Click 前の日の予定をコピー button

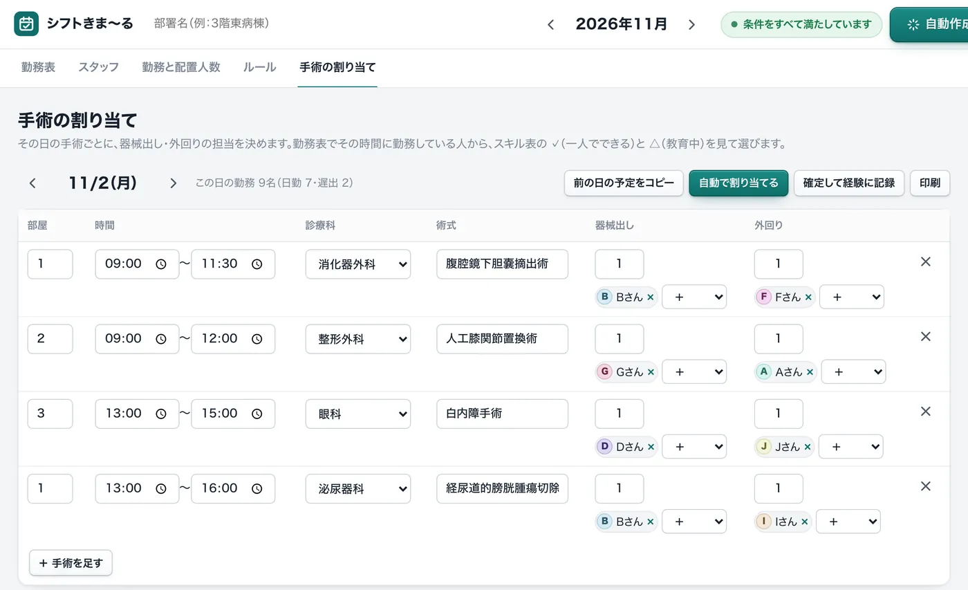coord(624,183)
